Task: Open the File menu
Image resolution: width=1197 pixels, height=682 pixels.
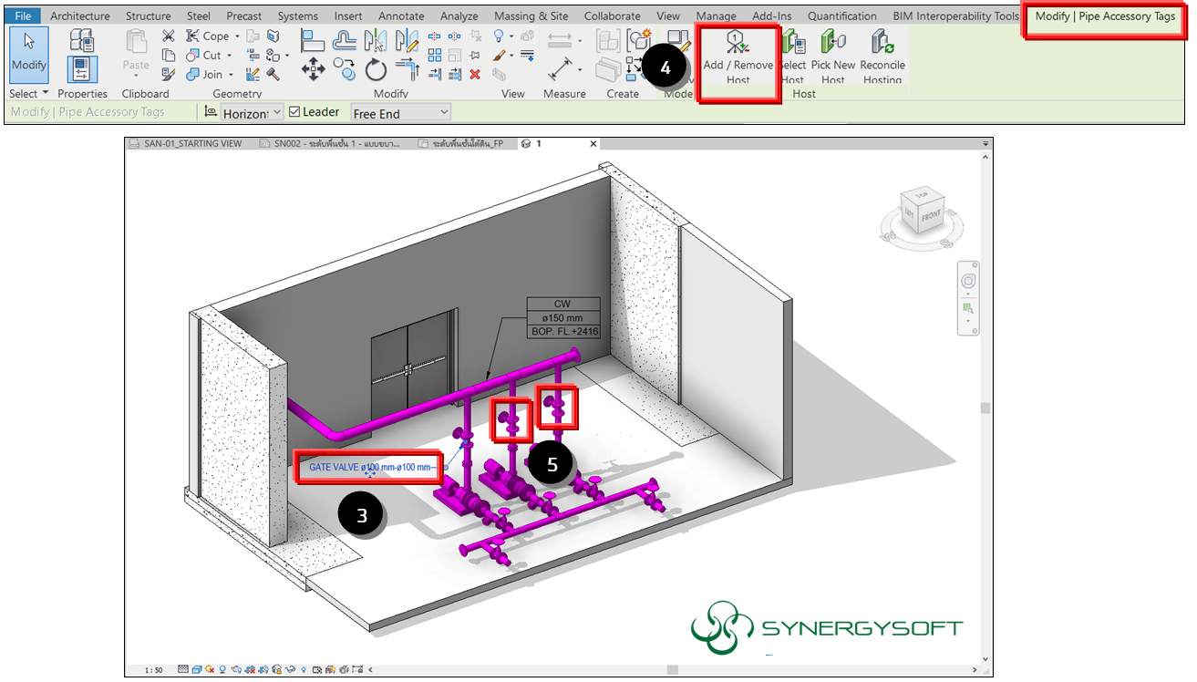Action: click(23, 15)
